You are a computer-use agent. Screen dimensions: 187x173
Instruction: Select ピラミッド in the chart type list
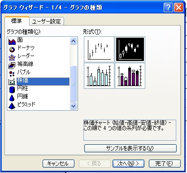pyautogui.click(x=26, y=104)
